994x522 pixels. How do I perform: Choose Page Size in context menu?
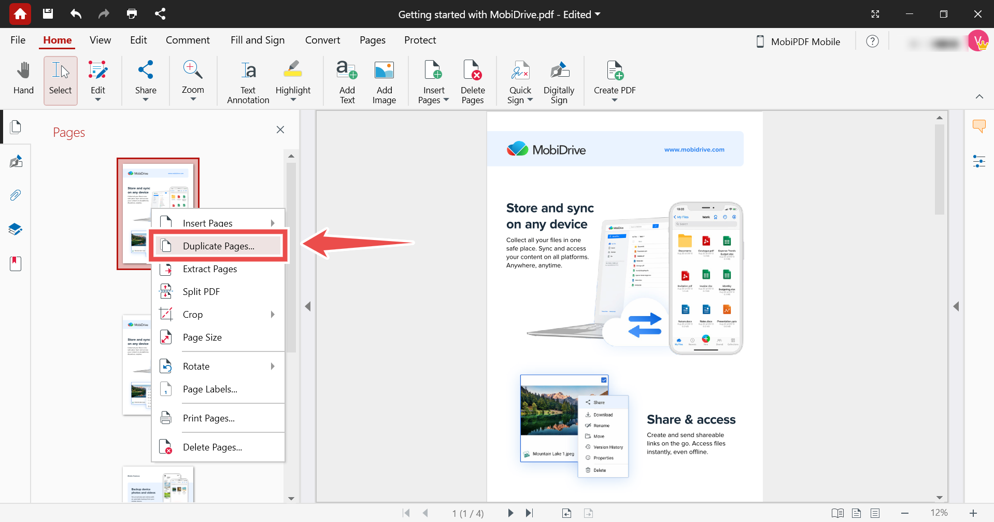point(218,337)
